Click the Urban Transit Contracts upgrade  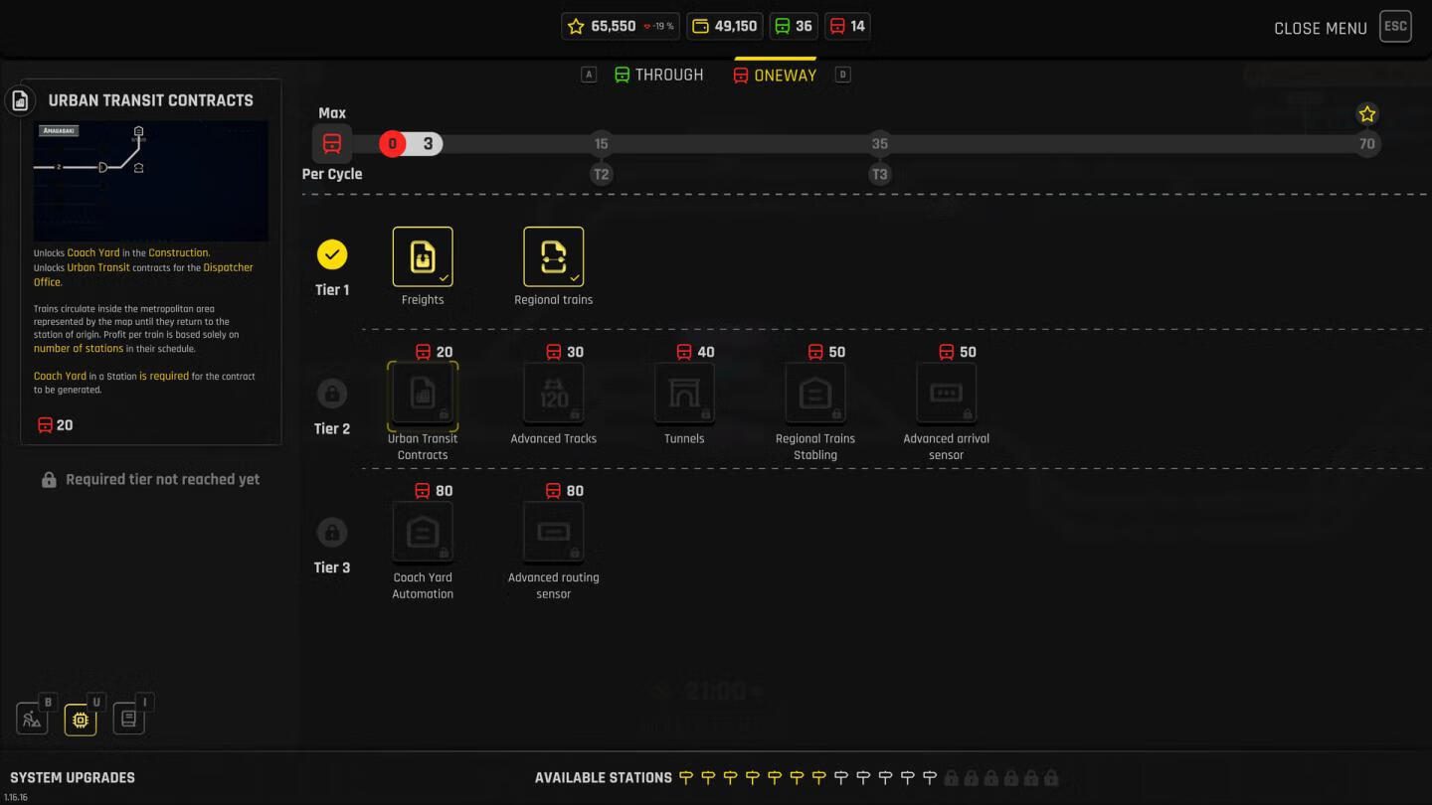click(423, 395)
